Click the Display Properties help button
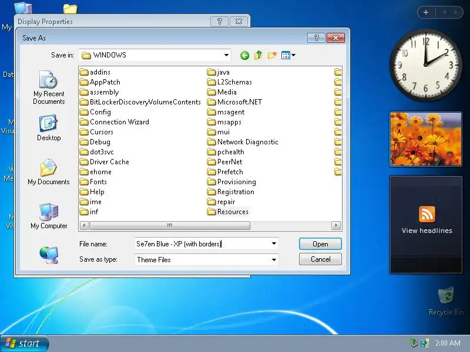This screenshot has width=470, height=352. 219,22
